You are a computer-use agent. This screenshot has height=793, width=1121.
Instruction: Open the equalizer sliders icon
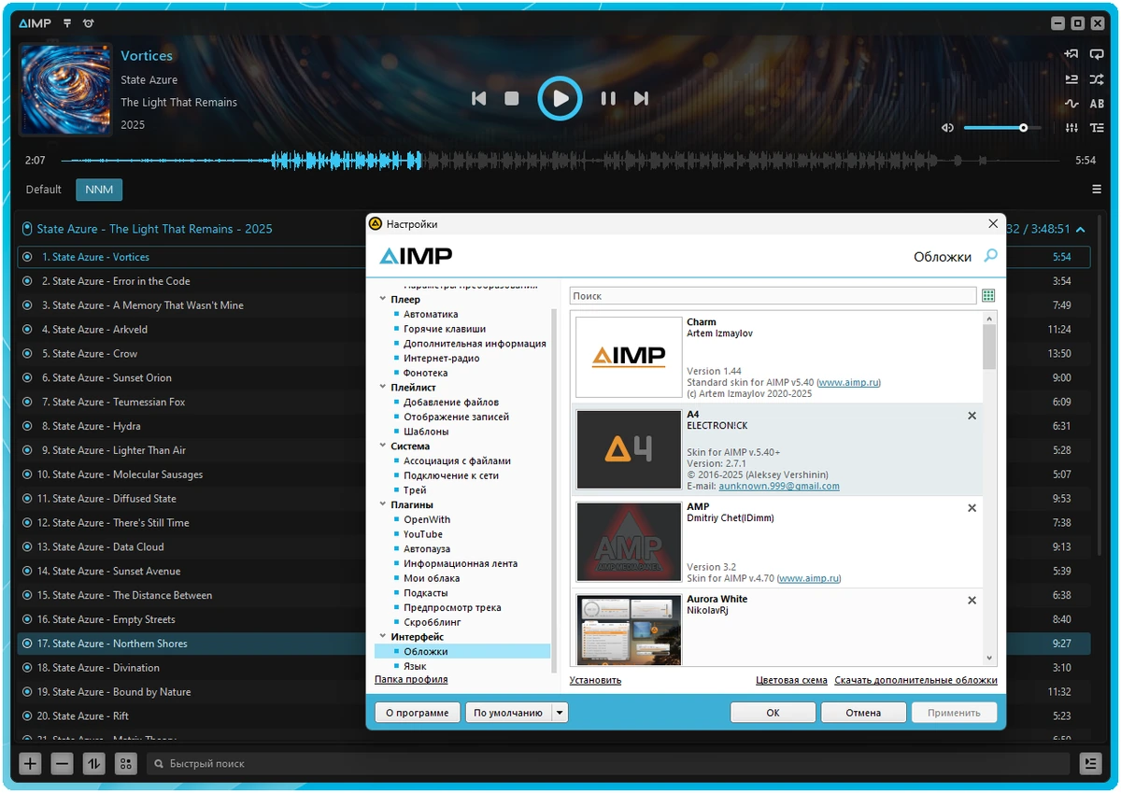coord(1071,128)
